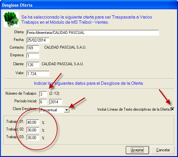178x157 pixels.
Task: Click the Incluir Líneas de Texto label
Action: pos(133,109)
